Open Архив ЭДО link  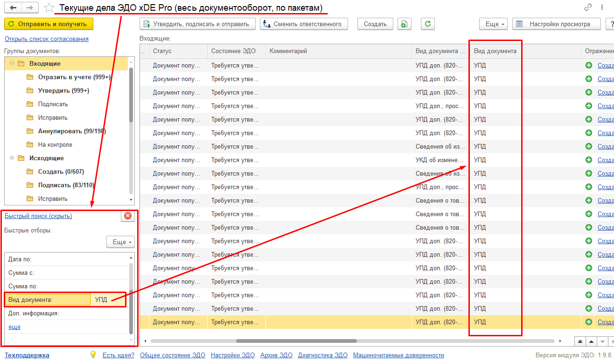[x=276, y=355]
